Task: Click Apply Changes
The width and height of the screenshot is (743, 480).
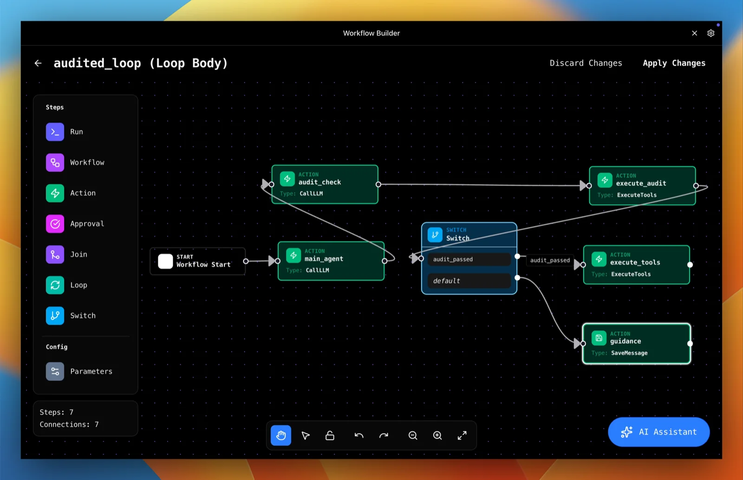Action: click(x=674, y=63)
